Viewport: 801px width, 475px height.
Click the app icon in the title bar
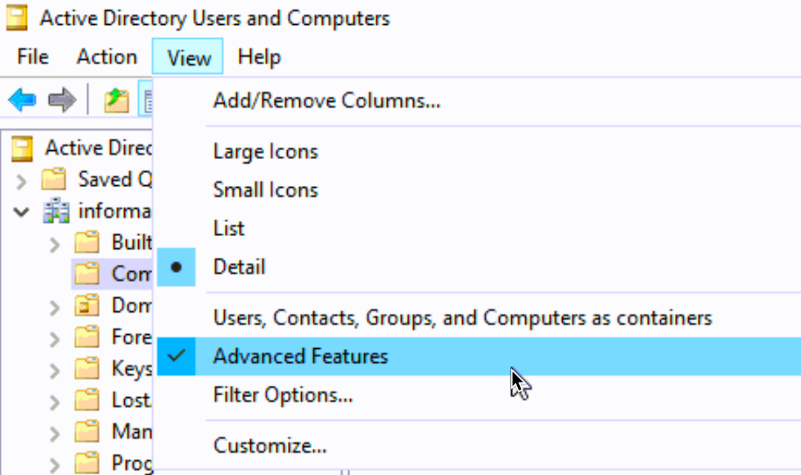17,17
